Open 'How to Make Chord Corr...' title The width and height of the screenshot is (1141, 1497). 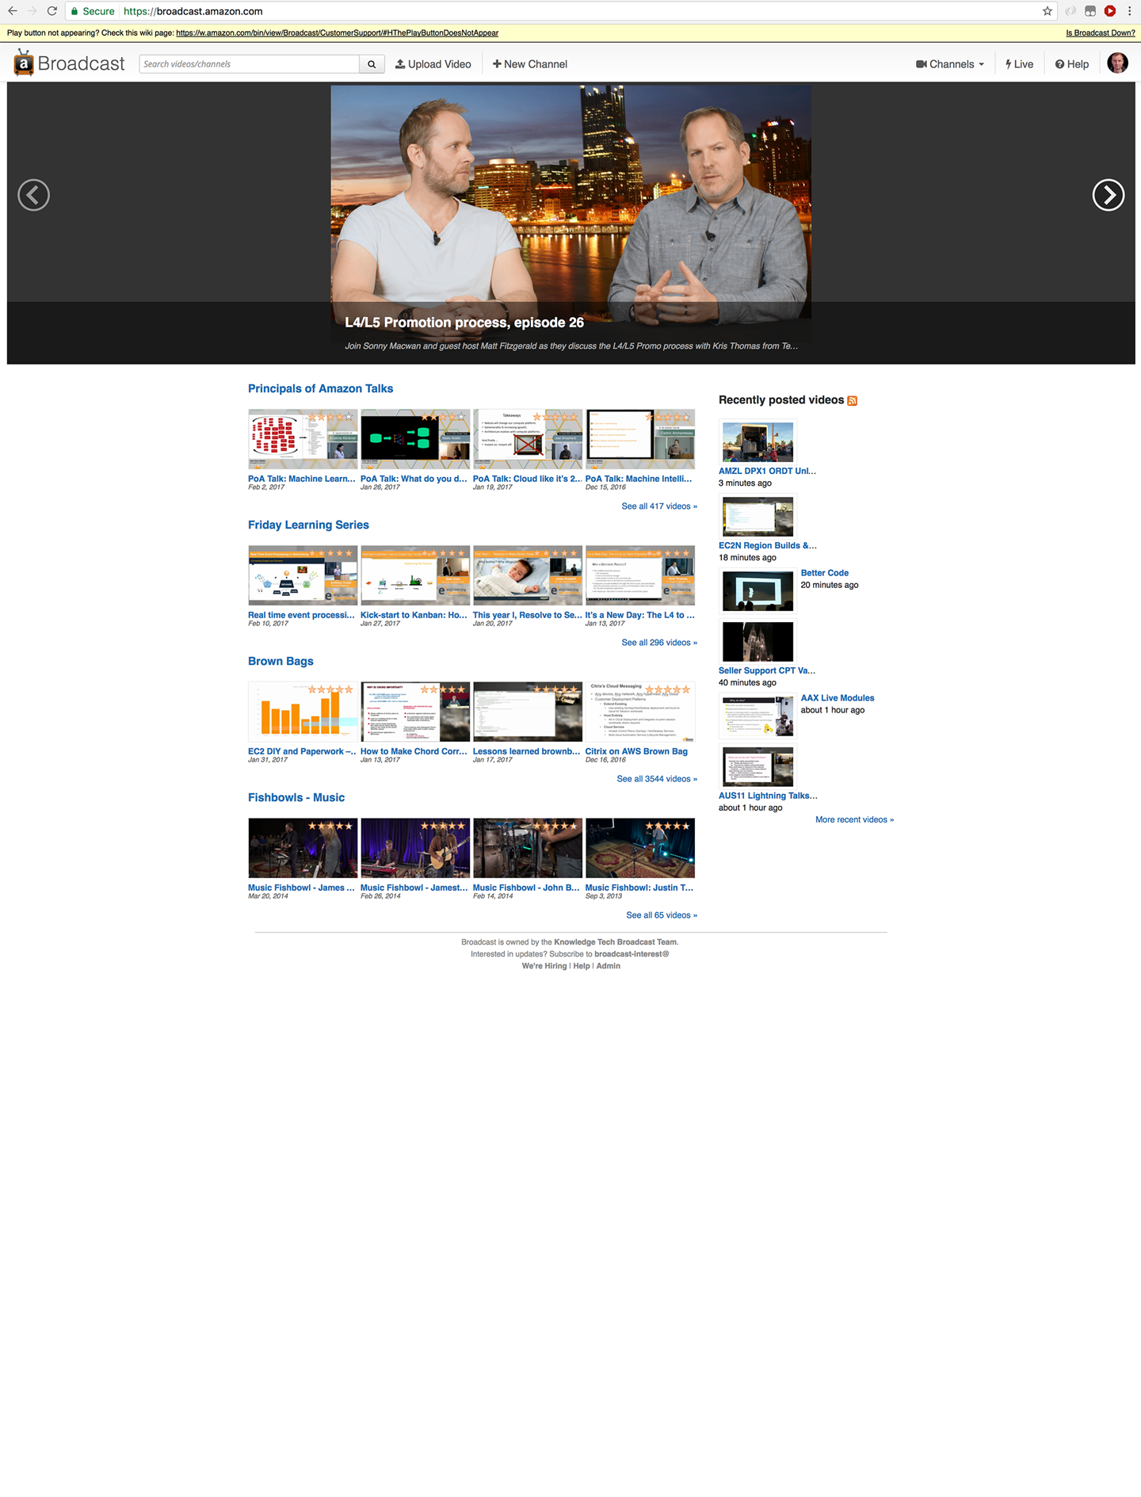(x=414, y=751)
